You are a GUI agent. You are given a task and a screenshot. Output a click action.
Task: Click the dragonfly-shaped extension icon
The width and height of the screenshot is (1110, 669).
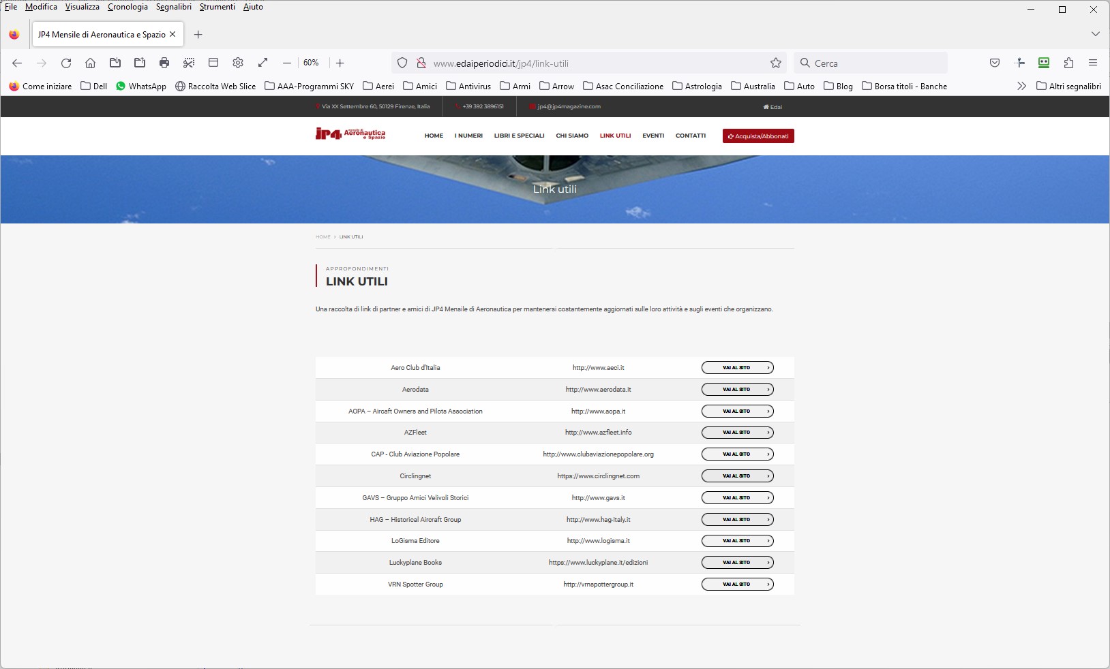pos(1020,63)
